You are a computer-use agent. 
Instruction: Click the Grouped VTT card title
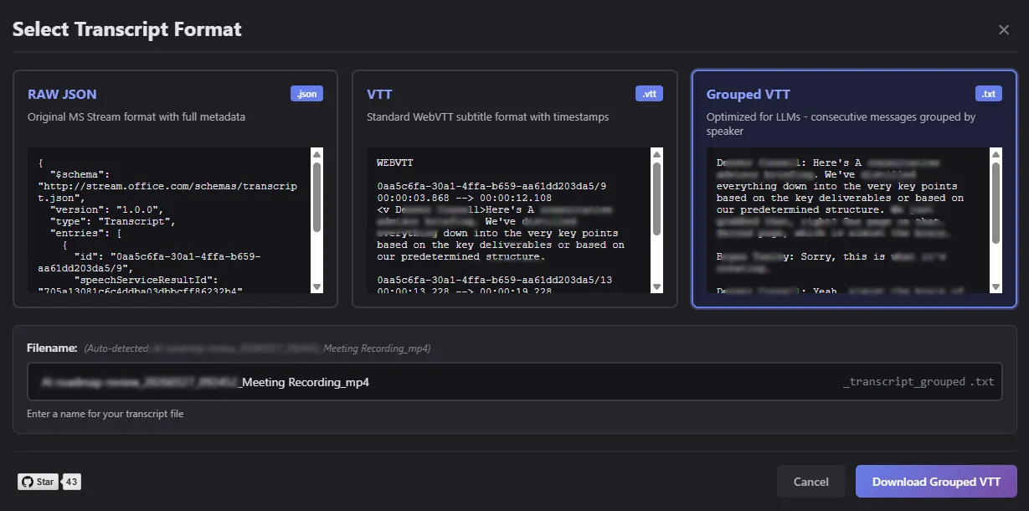pos(748,94)
